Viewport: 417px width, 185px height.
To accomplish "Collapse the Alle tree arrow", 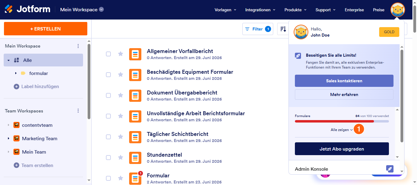I will [9, 60].
